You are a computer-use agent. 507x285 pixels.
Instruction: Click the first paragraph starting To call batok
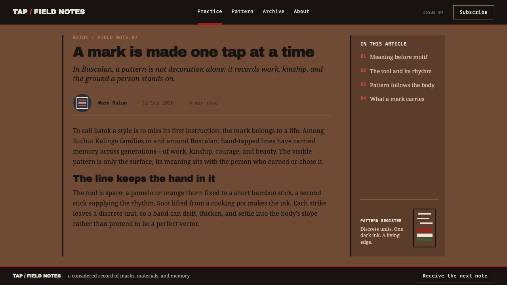(198, 146)
